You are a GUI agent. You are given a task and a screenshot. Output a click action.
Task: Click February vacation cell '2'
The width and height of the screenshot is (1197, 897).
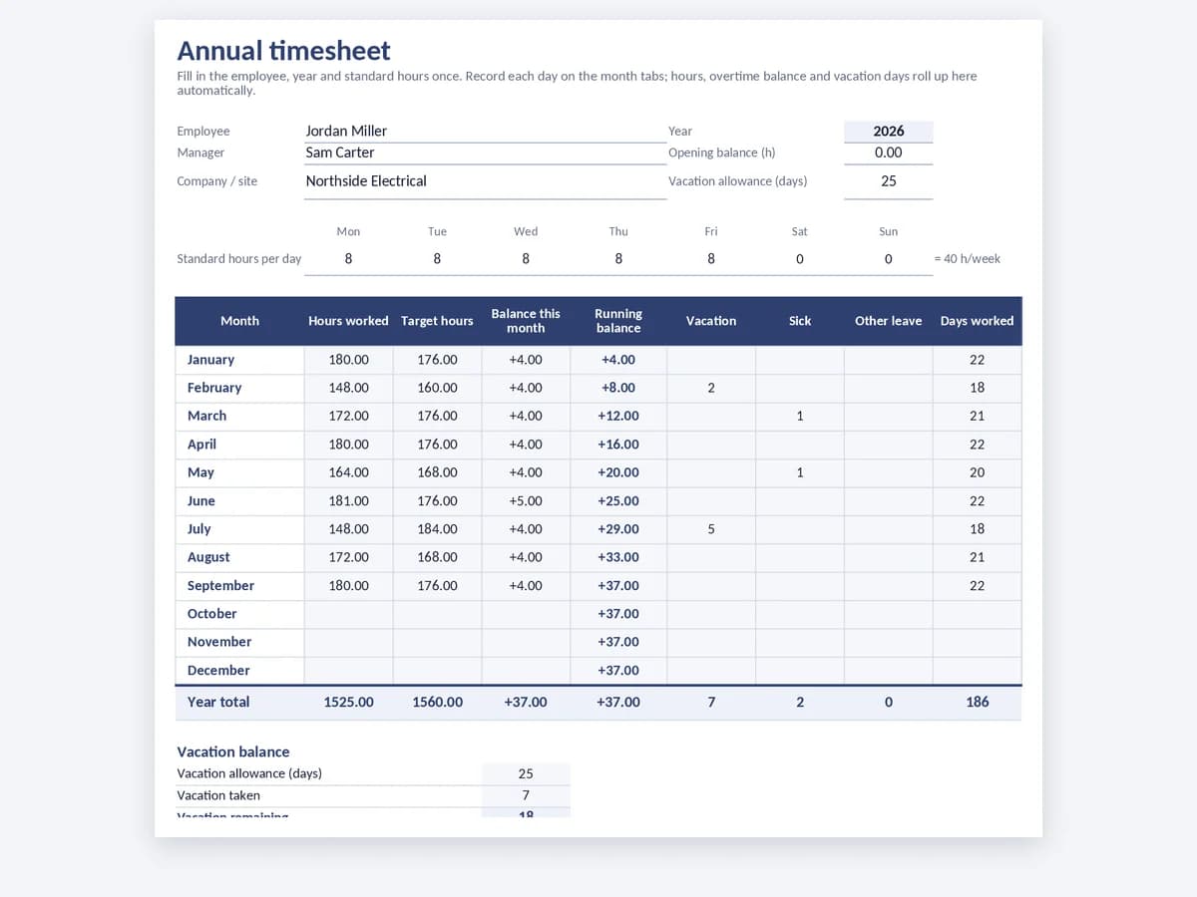coord(711,388)
